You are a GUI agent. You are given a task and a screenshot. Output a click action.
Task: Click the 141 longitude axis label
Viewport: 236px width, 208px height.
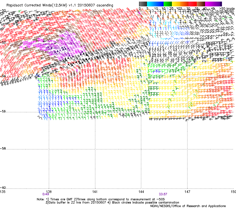[95, 192]
